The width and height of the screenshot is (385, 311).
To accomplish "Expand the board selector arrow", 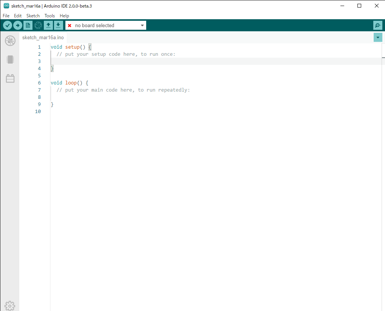I will (x=142, y=26).
